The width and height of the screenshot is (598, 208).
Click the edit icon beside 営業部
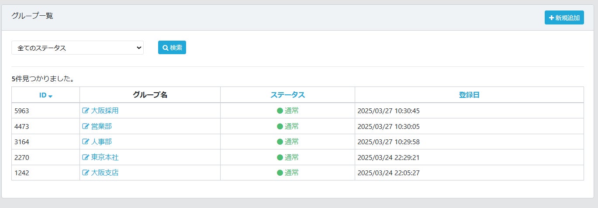pyautogui.click(x=86, y=127)
